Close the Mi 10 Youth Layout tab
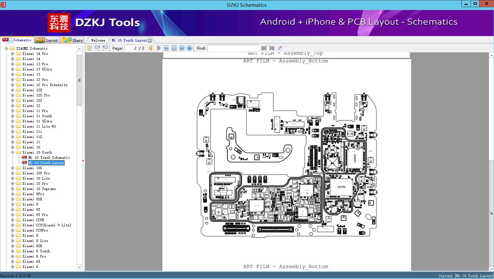494x279 pixels. (150, 41)
